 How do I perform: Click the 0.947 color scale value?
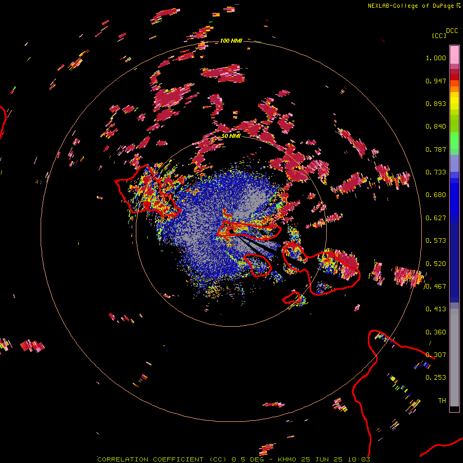pos(436,81)
